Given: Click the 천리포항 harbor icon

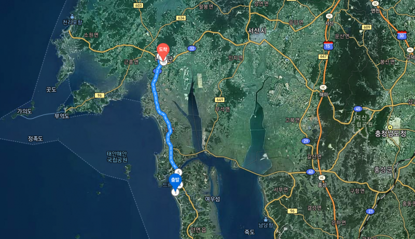Looking at the screenshot, I should click(x=72, y=17).
